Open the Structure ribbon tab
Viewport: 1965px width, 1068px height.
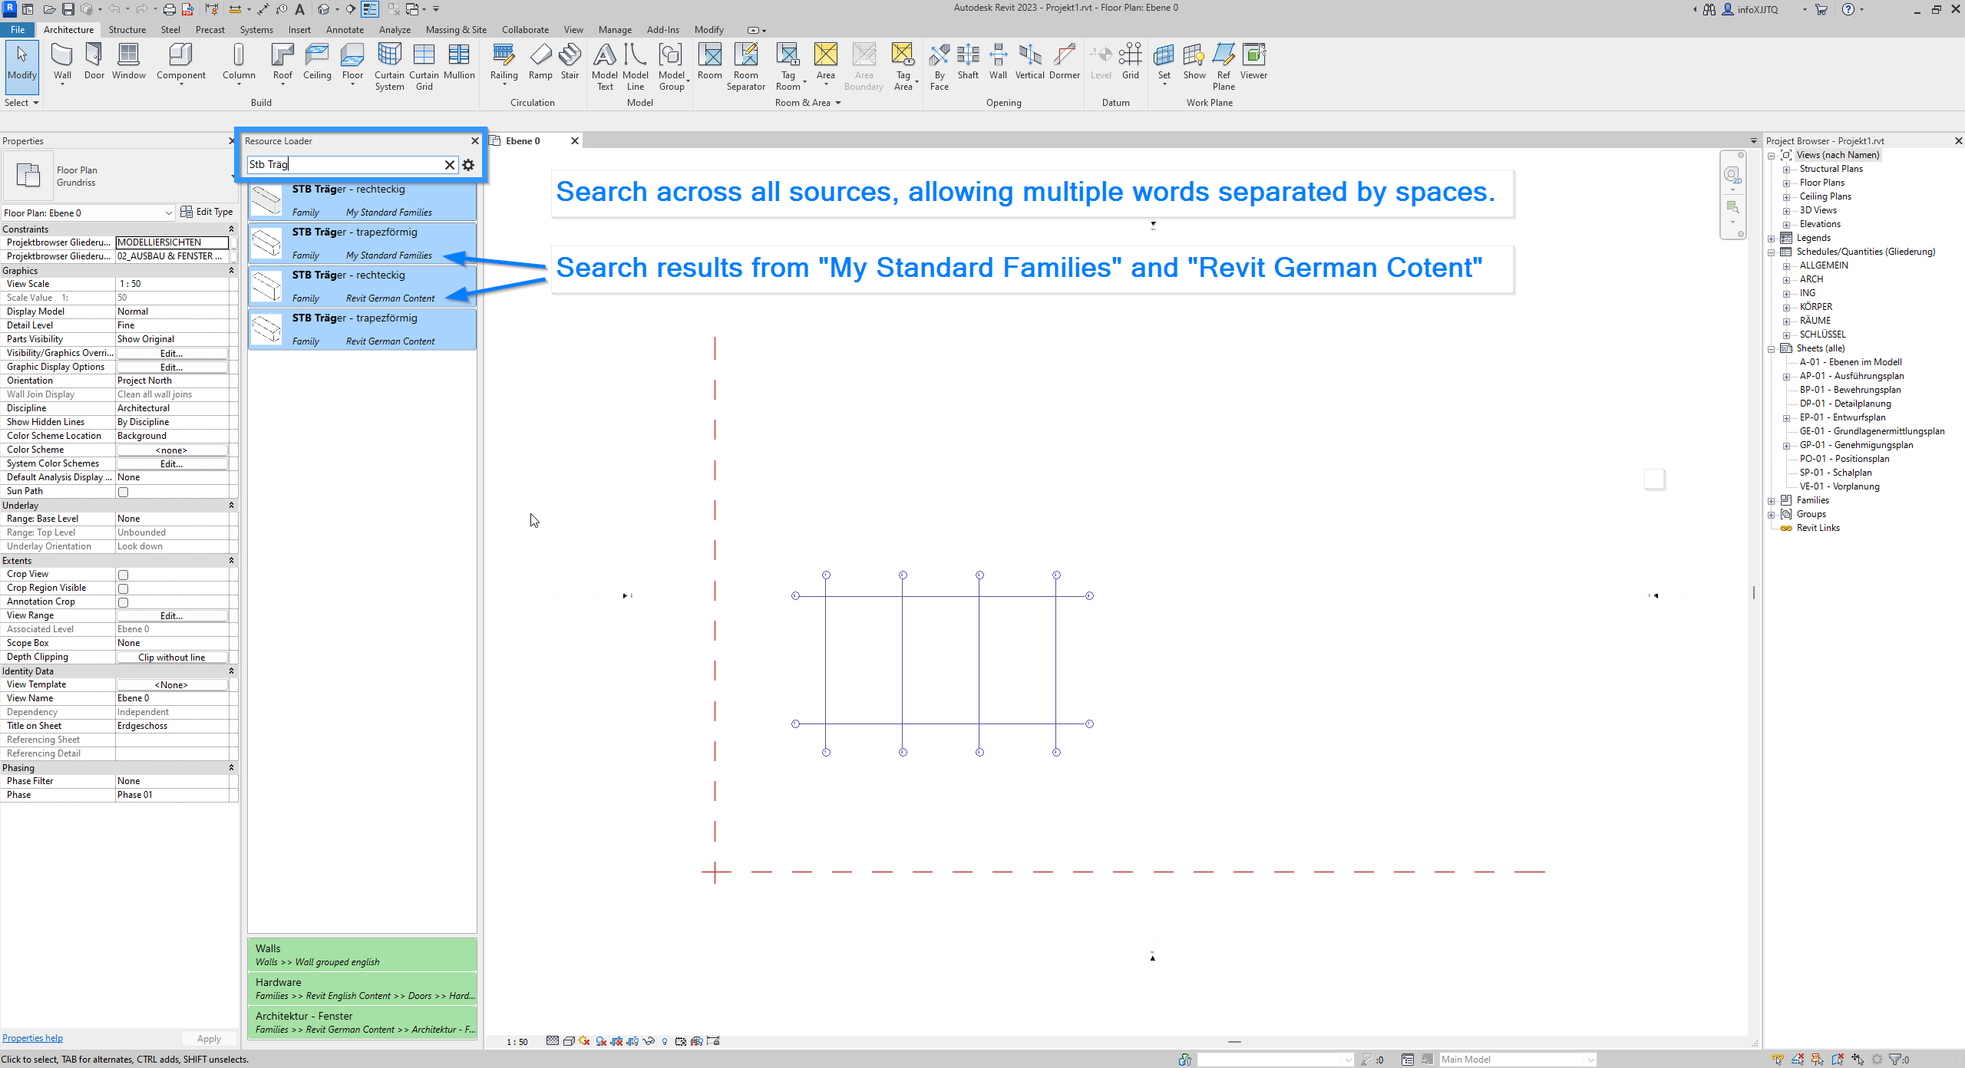pos(127,30)
